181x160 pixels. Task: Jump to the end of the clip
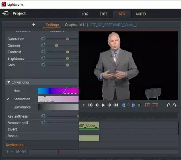(x=115, y=105)
